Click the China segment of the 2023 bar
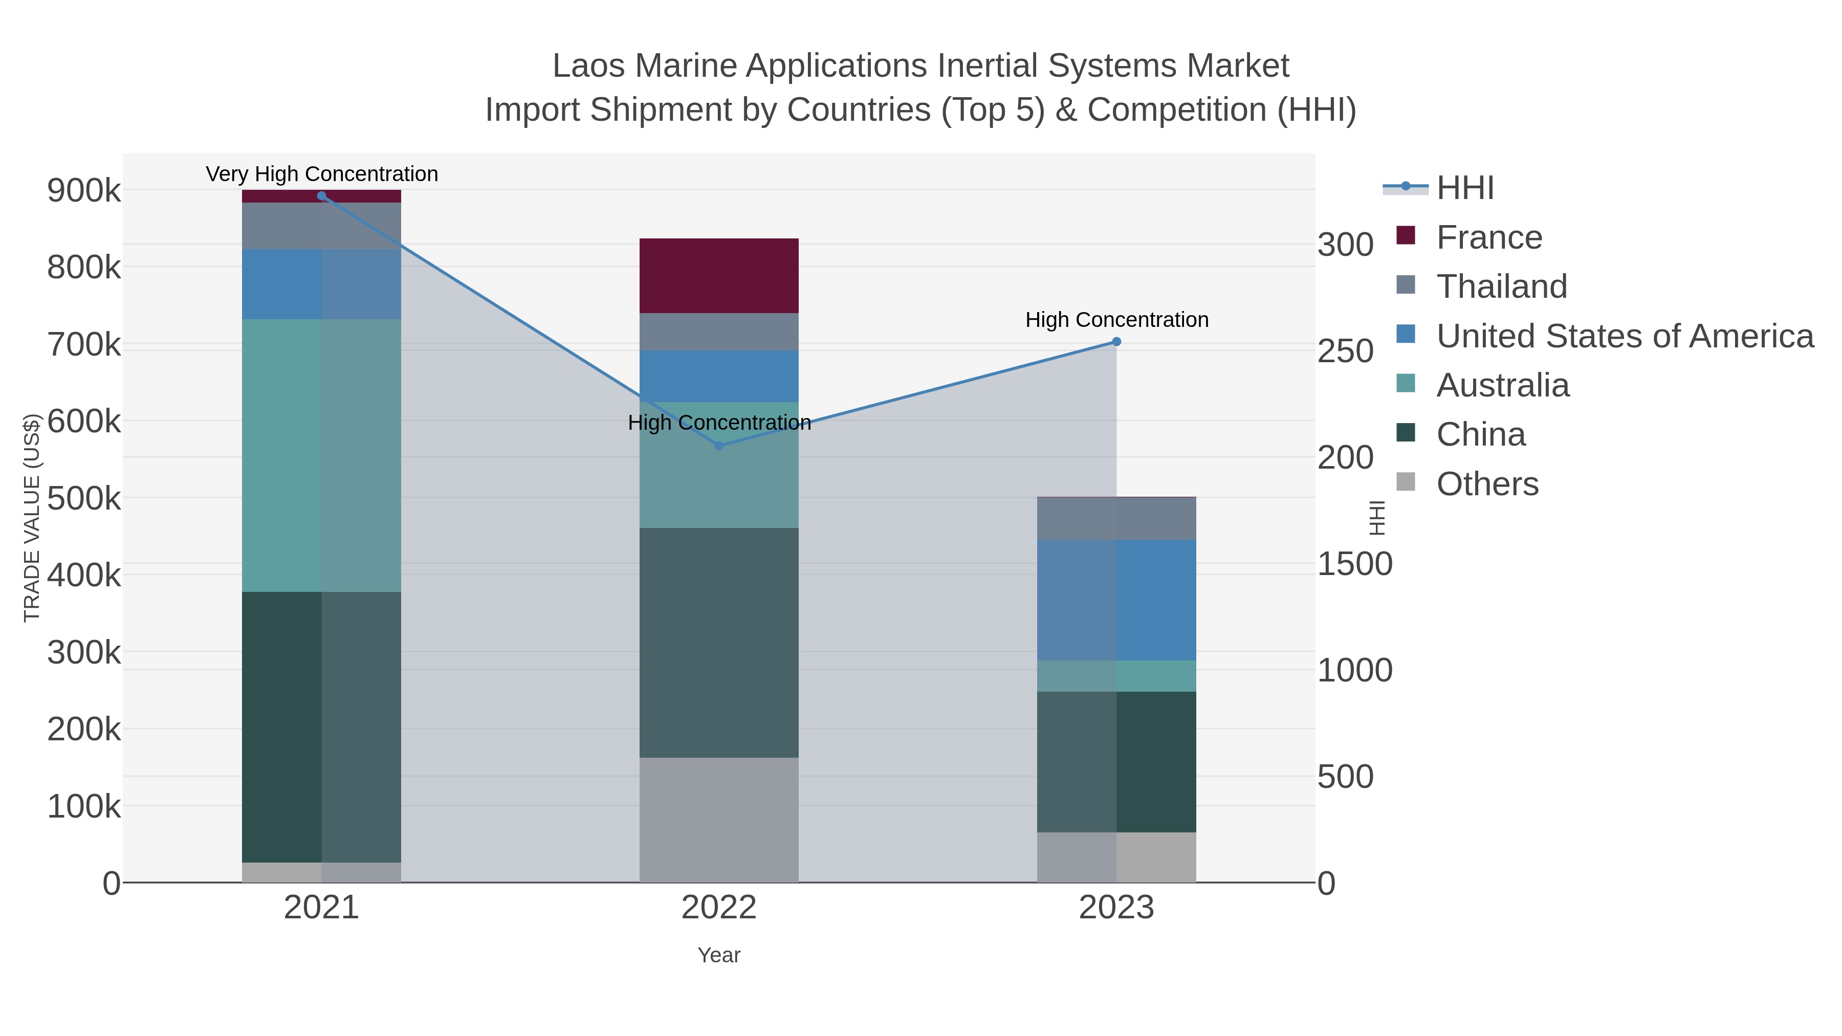The image size is (1842, 1036). click(x=1116, y=762)
